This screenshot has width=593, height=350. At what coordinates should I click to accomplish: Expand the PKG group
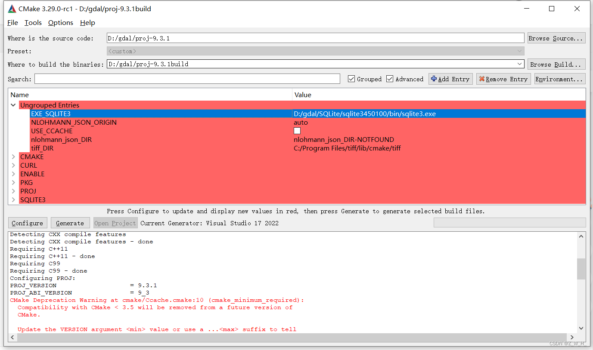[x=14, y=182]
